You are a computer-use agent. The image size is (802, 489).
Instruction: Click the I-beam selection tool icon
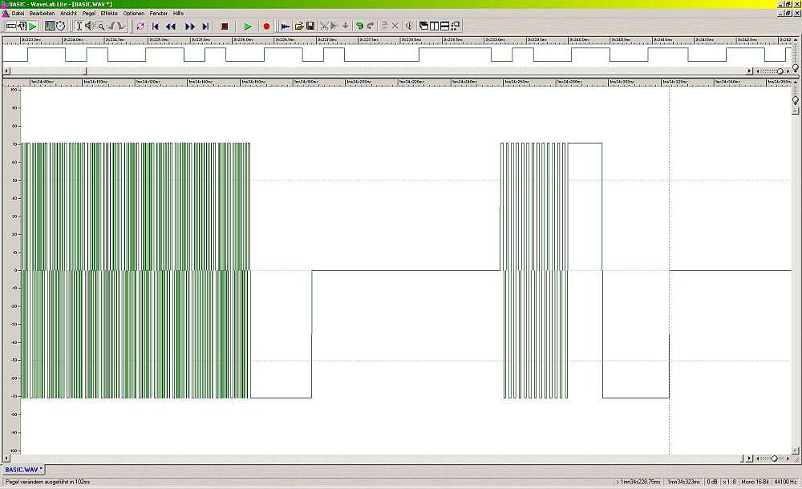pos(79,26)
